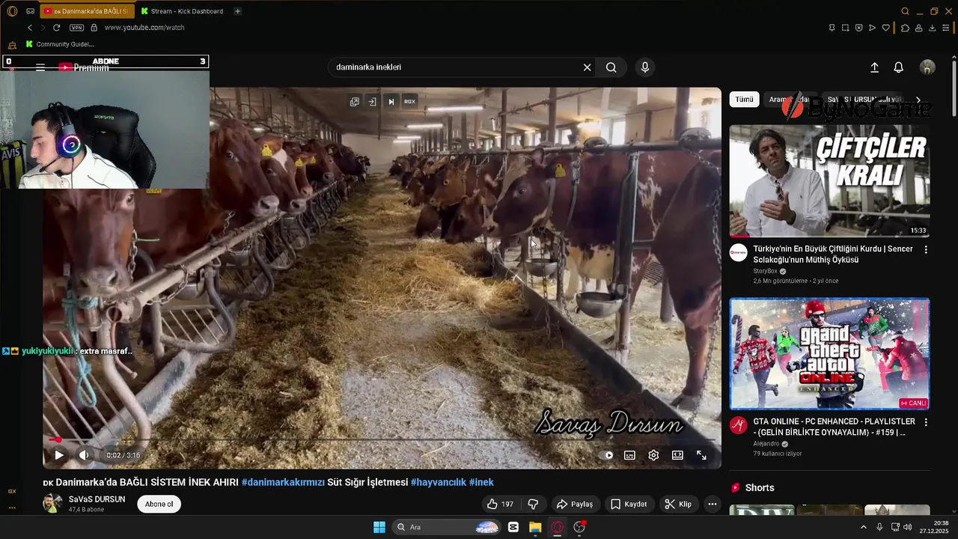Open #hayvancılık hashtag link

(438, 482)
